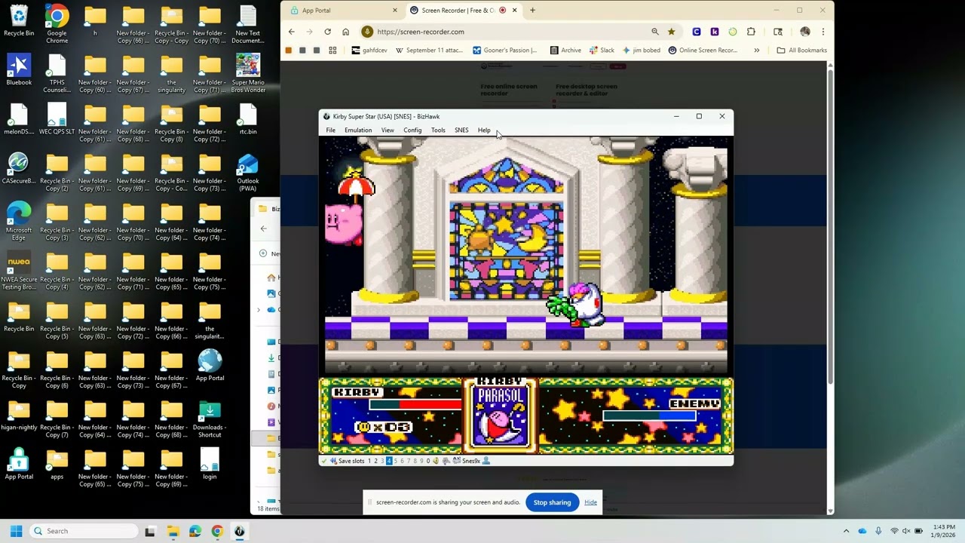Open the View menu in BizHawk
This screenshot has height=543, width=965.
pos(388,130)
